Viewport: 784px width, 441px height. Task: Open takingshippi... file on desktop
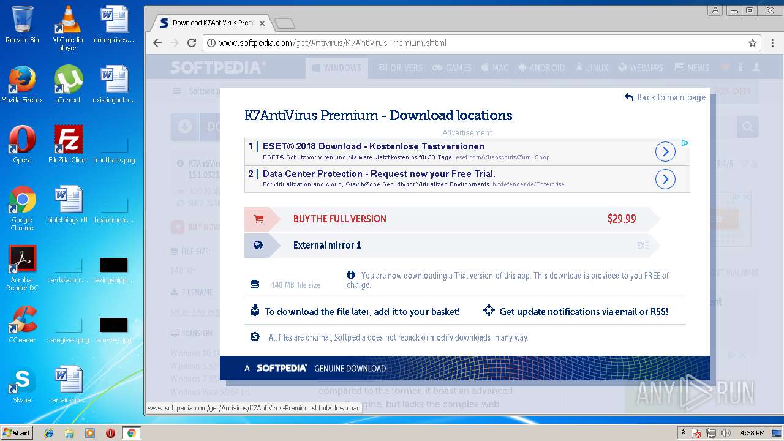(114, 271)
